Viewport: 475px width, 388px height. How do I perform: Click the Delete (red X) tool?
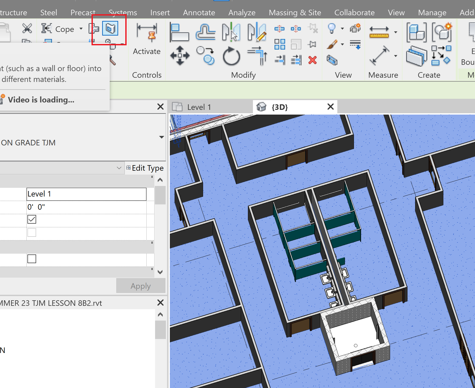point(313,60)
